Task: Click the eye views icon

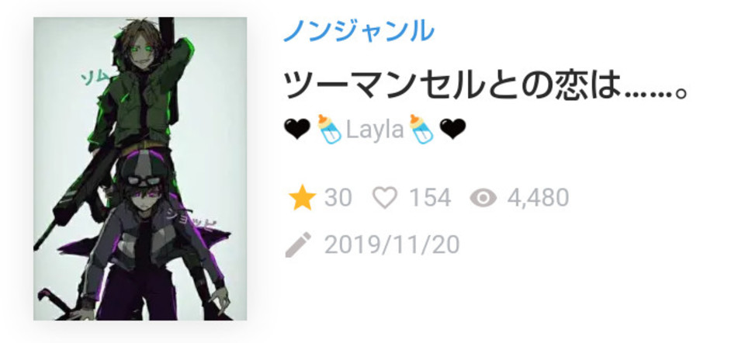Action: 483,198
